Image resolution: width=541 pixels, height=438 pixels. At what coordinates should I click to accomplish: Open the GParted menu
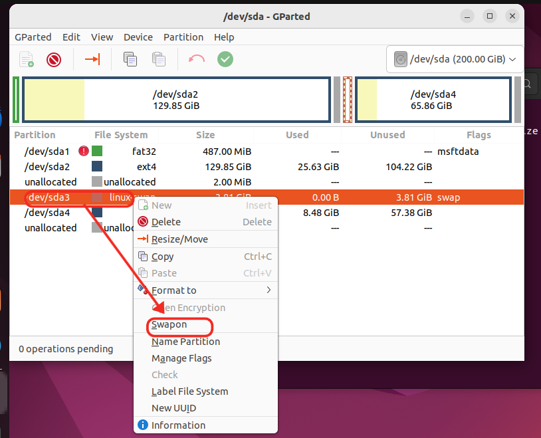tap(33, 37)
